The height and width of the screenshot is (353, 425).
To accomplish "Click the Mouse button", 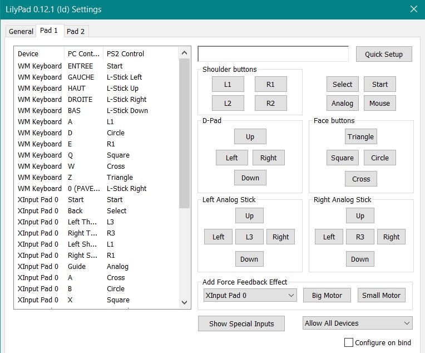I will tap(380, 103).
